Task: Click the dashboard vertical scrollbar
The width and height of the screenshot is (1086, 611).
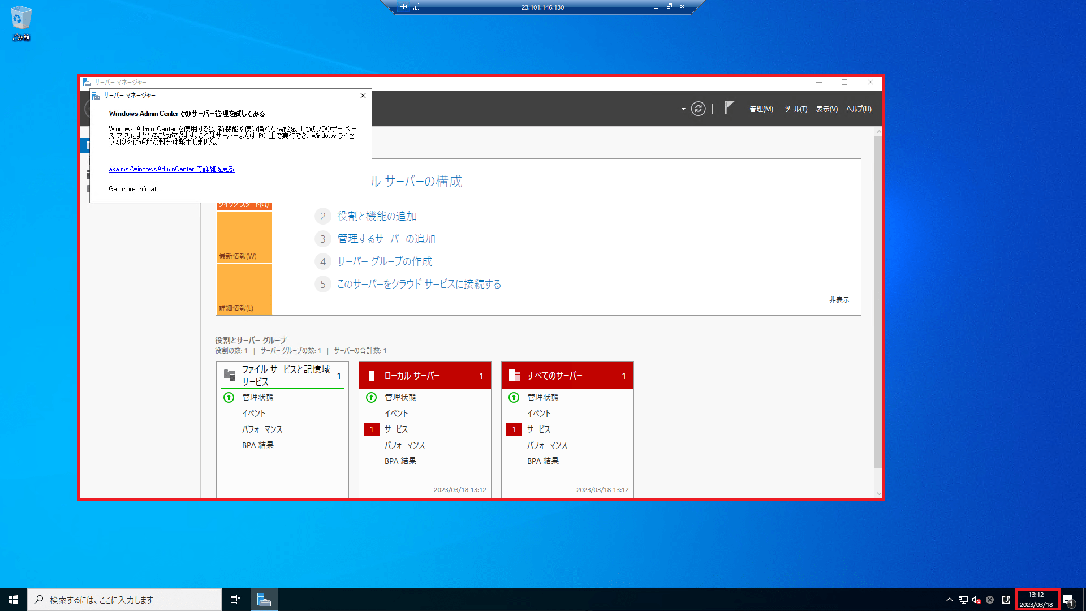Action: (x=878, y=302)
